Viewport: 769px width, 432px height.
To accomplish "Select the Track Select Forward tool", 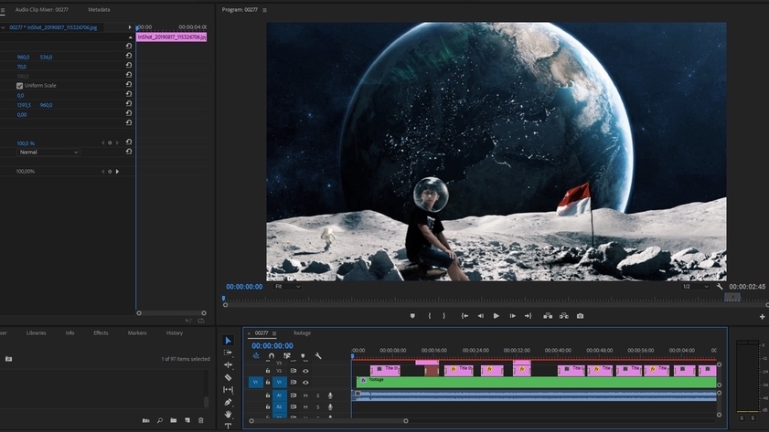I will click(228, 353).
